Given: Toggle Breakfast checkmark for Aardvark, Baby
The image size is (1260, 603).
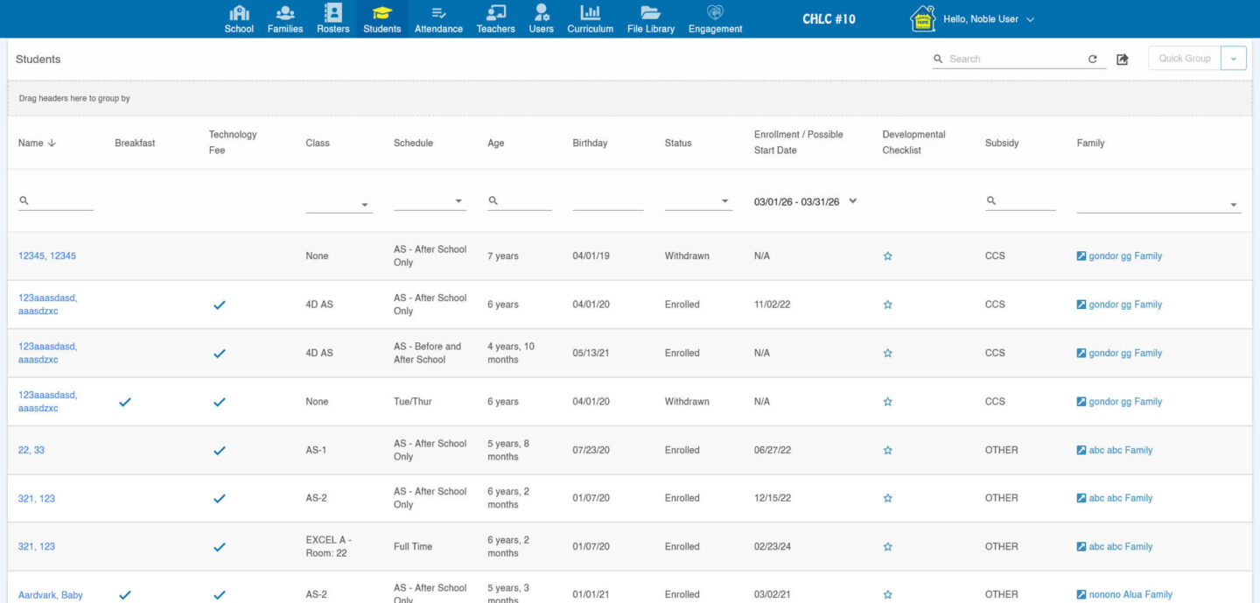Looking at the screenshot, I should [x=125, y=595].
